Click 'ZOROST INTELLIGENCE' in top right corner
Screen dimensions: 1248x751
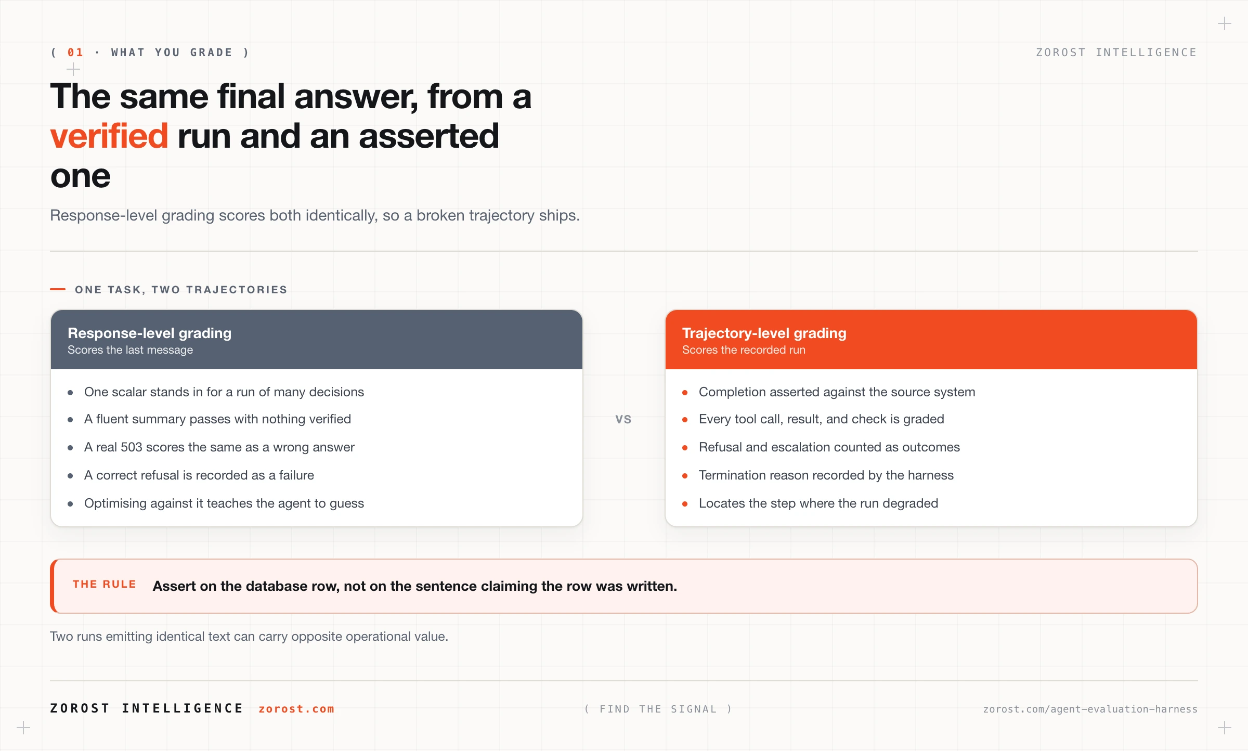(x=1116, y=53)
